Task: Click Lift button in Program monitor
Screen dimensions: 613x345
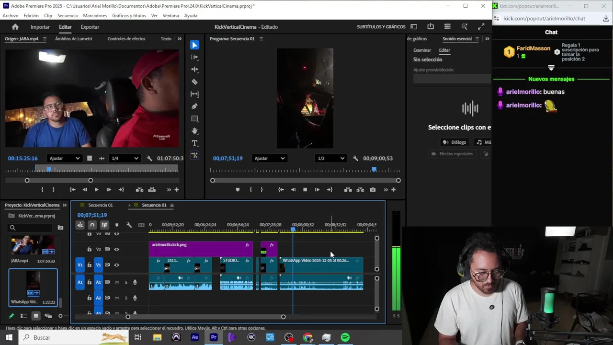Action: (348, 190)
